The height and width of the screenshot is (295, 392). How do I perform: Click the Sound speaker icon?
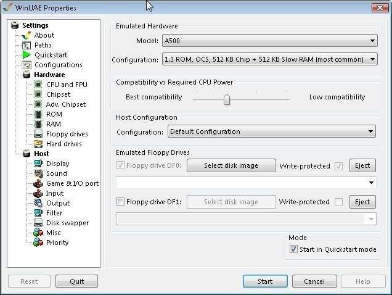38,173
